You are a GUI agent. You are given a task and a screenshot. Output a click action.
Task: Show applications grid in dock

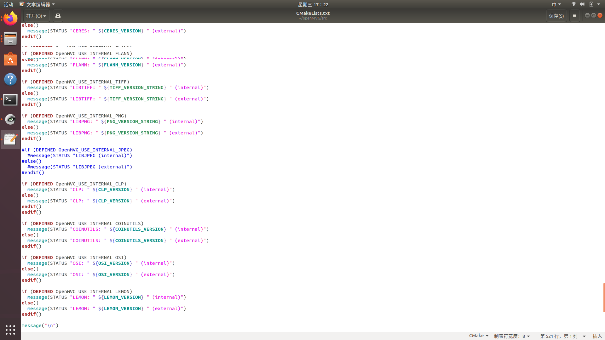click(10, 330)
